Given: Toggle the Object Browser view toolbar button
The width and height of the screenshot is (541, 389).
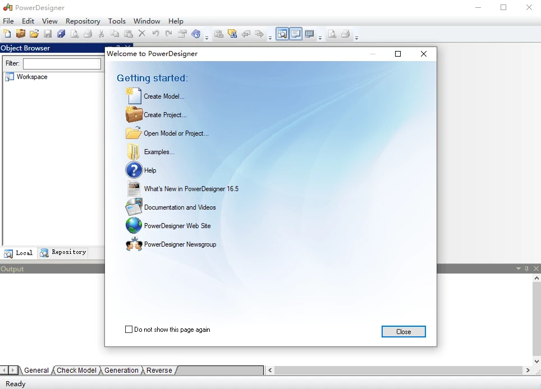Looking at the screenshot, I should point(282,34).
